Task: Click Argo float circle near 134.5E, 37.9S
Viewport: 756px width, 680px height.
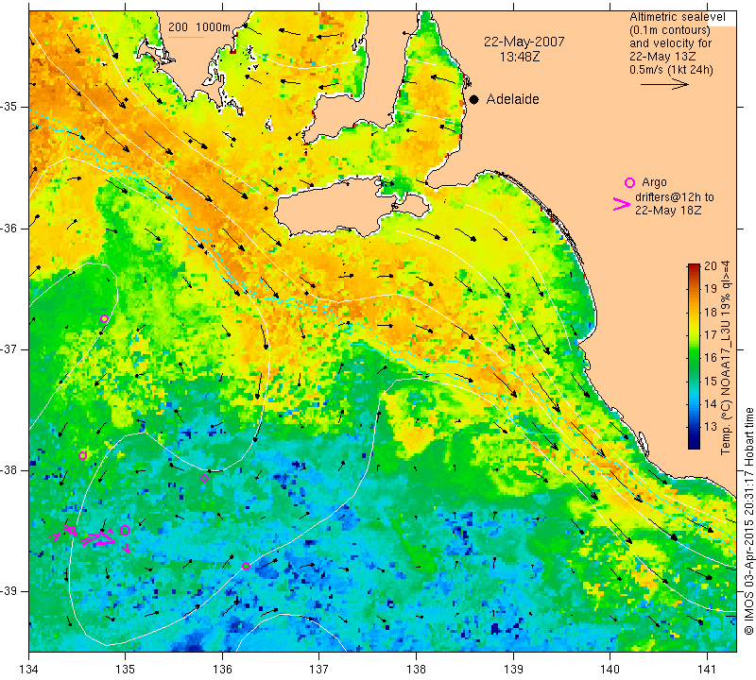Action: click(82, 455)
